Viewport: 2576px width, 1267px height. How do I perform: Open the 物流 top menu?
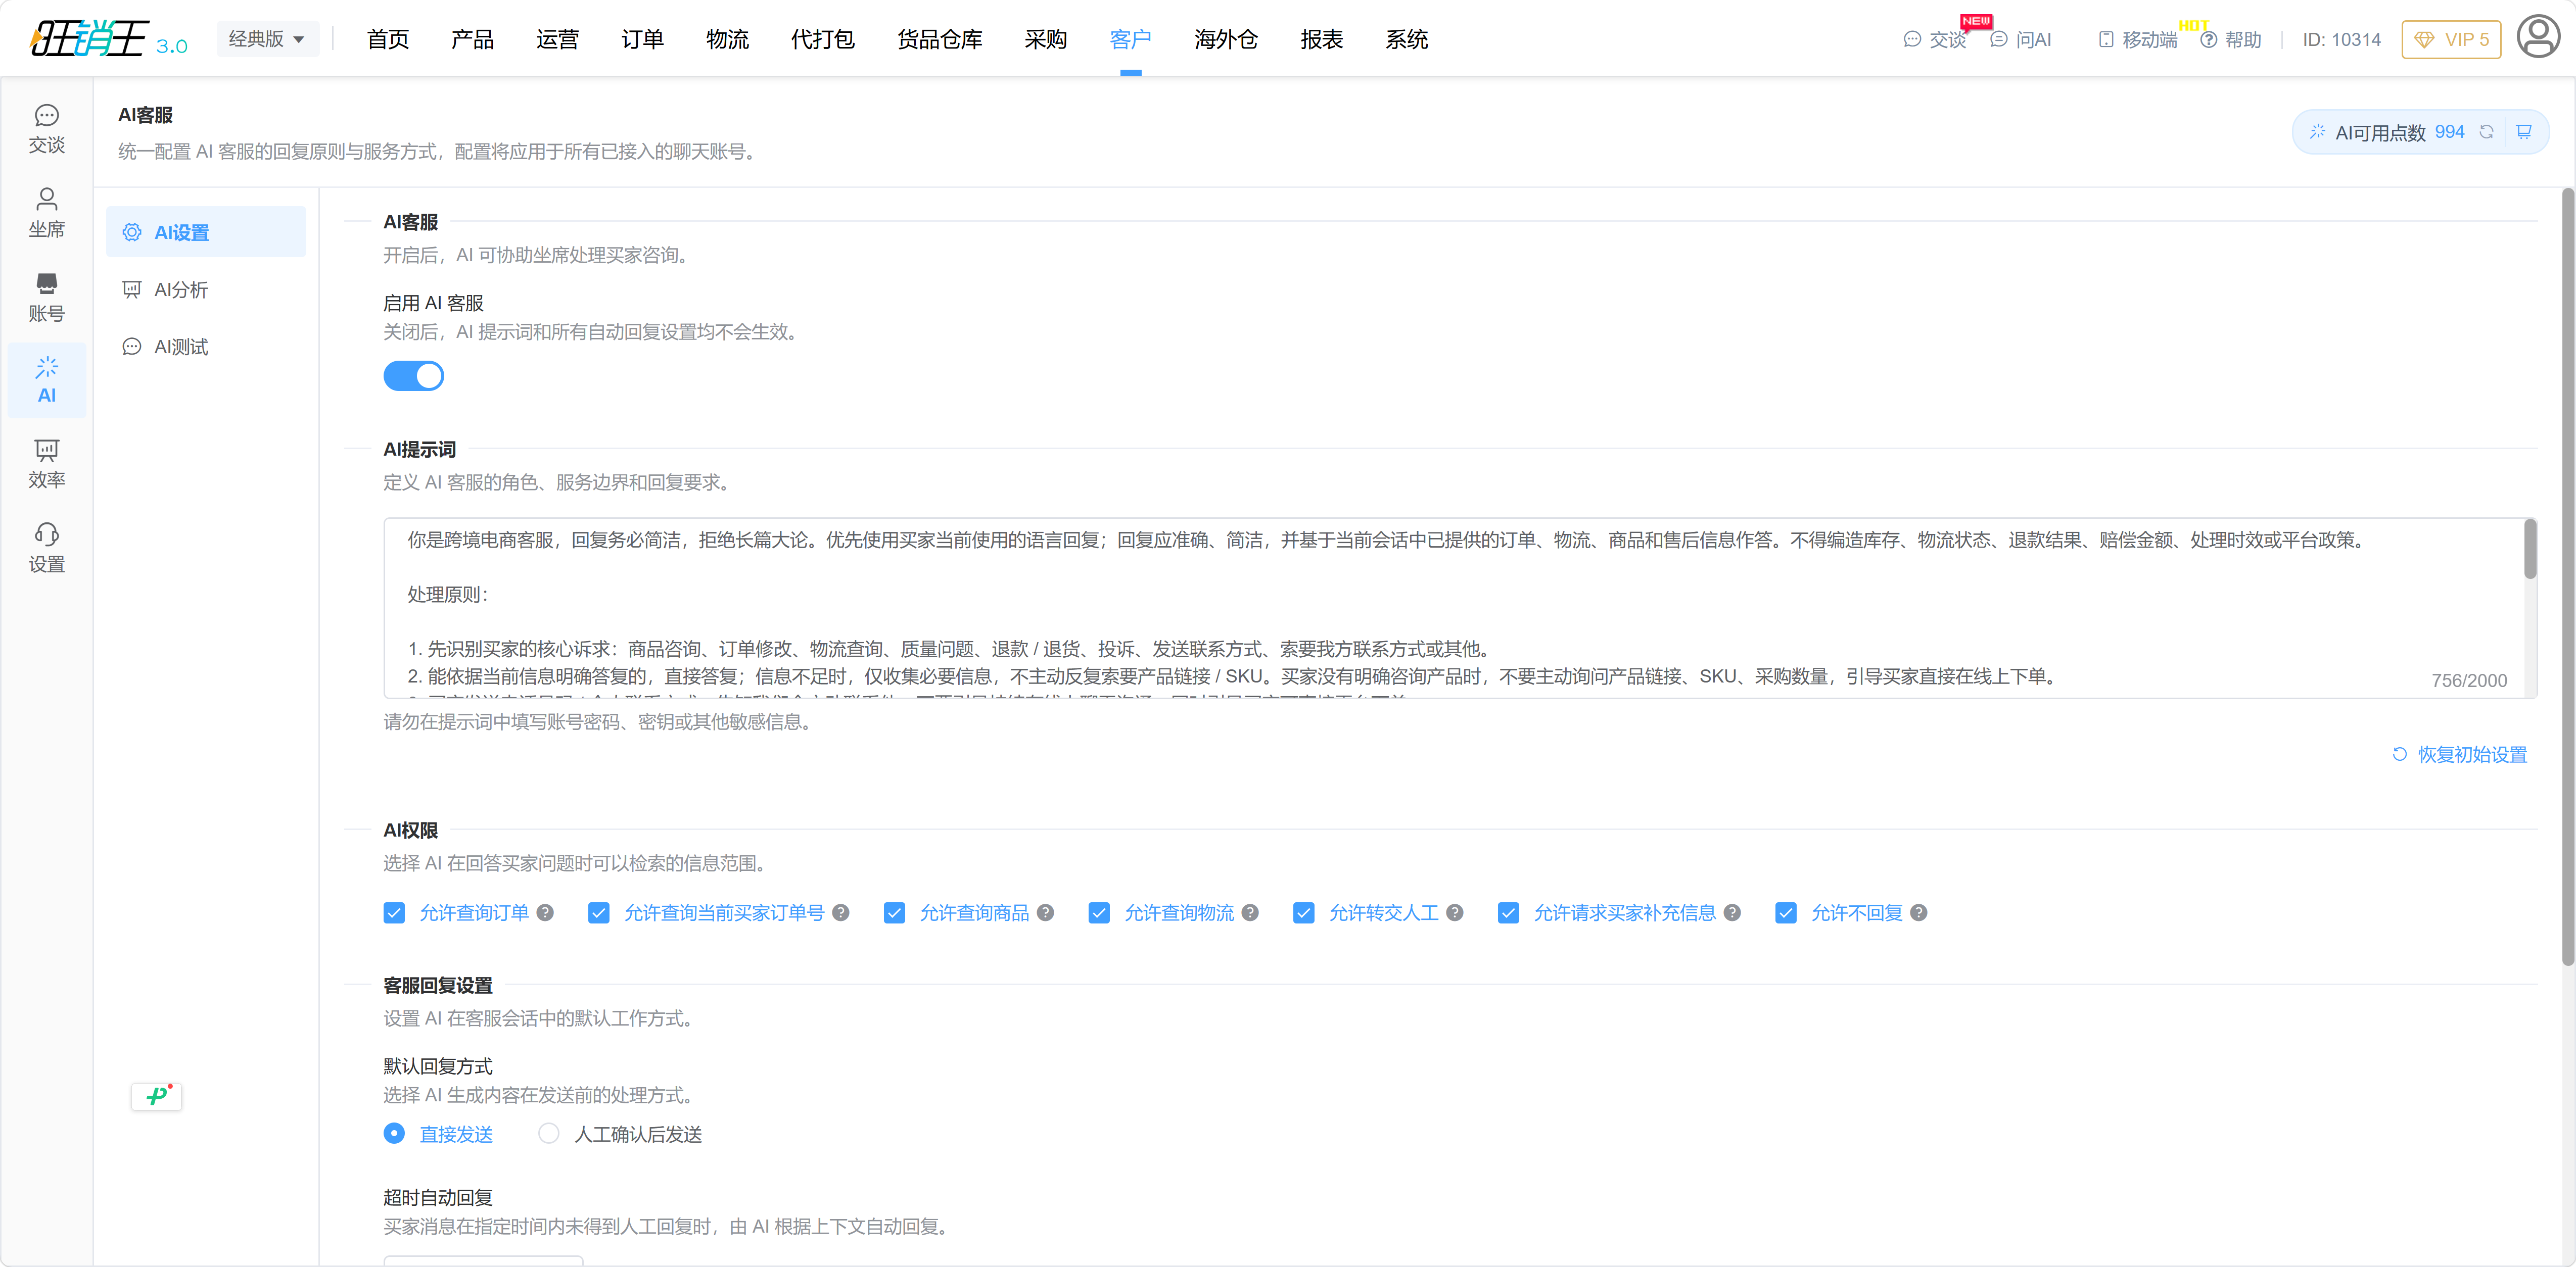pos(727,39)
